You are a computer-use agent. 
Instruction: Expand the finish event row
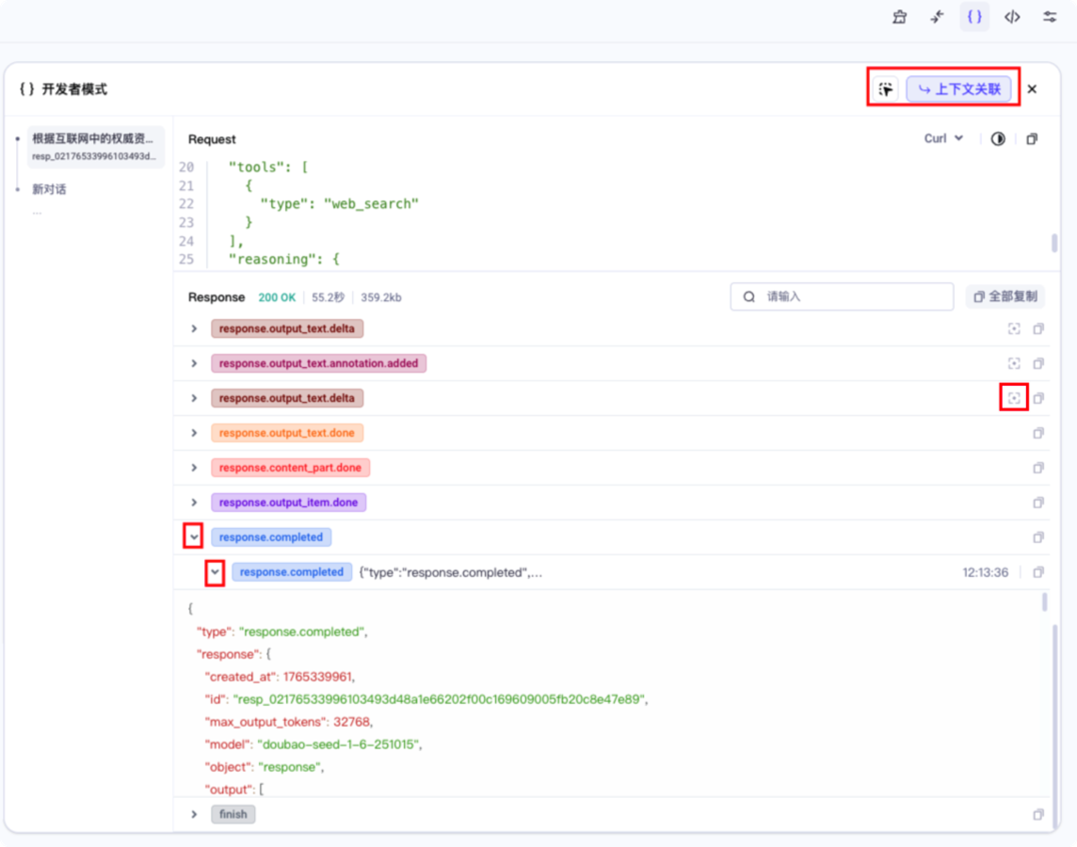tap(195, 814)
